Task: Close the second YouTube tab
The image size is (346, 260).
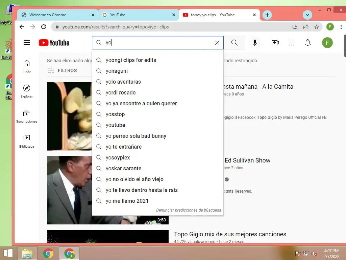Action: 174,15
